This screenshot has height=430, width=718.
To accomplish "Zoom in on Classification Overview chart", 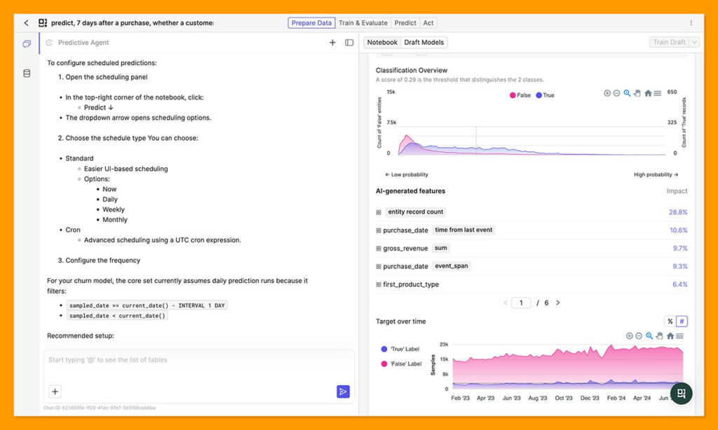I will (607, 93).
